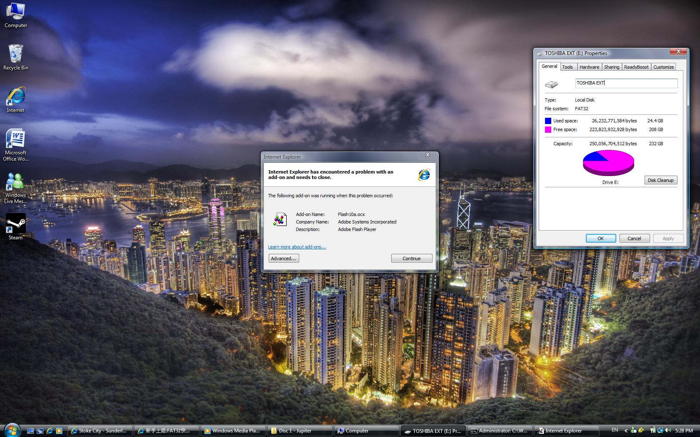700x437 pixels.
Task: Select Internet Explorer error taskbar button
Action: (x=567, y=431)
